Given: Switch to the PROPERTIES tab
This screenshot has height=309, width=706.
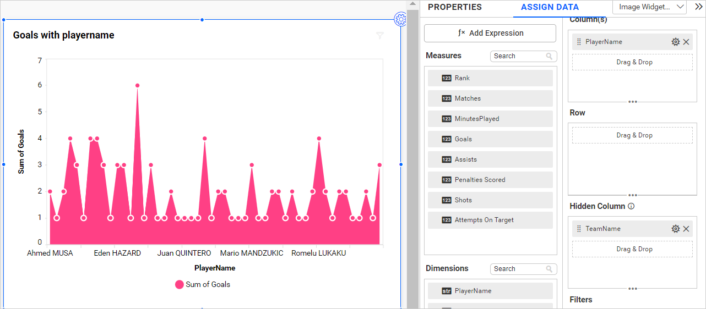Looking at the screenshot, I should (x=454, y=7).
